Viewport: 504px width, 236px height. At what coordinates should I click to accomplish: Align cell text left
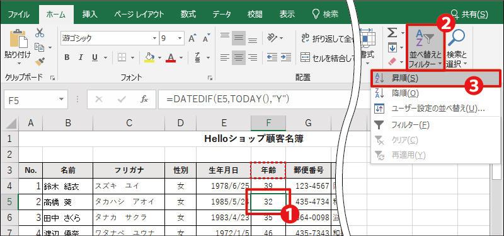(x=225, y=57)
